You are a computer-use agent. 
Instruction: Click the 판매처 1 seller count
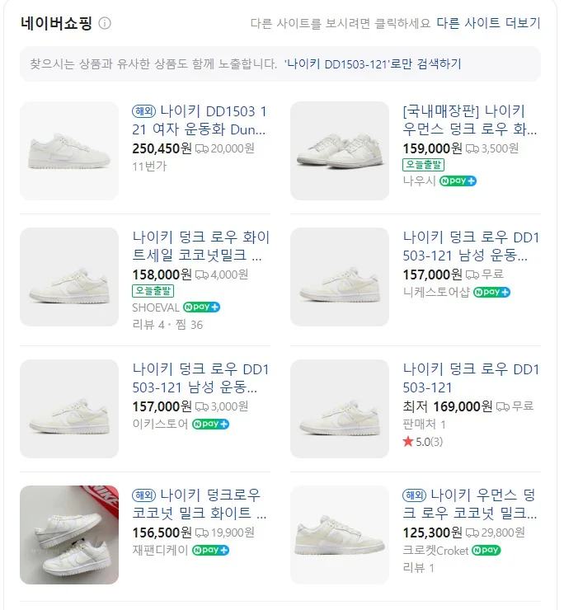pyautogui.click(x=424, y=425)
